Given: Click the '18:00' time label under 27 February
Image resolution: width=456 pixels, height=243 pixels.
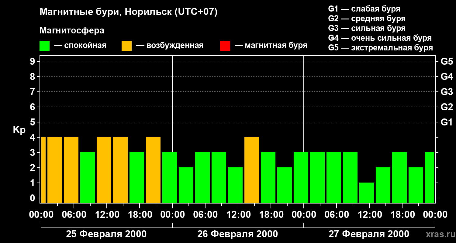Looking at the screenshot, I should (x=402, y=215).
